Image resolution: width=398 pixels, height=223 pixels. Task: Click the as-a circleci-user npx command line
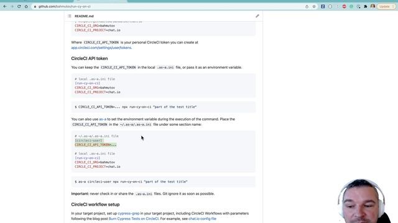click(x=131, y=181)
